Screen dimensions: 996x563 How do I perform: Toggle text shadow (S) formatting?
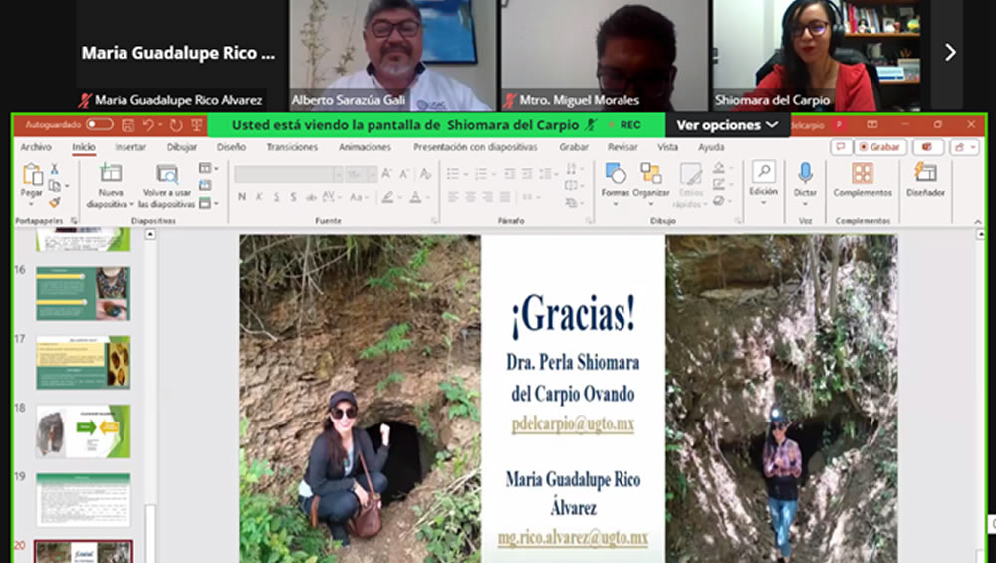tap(293, 197)
